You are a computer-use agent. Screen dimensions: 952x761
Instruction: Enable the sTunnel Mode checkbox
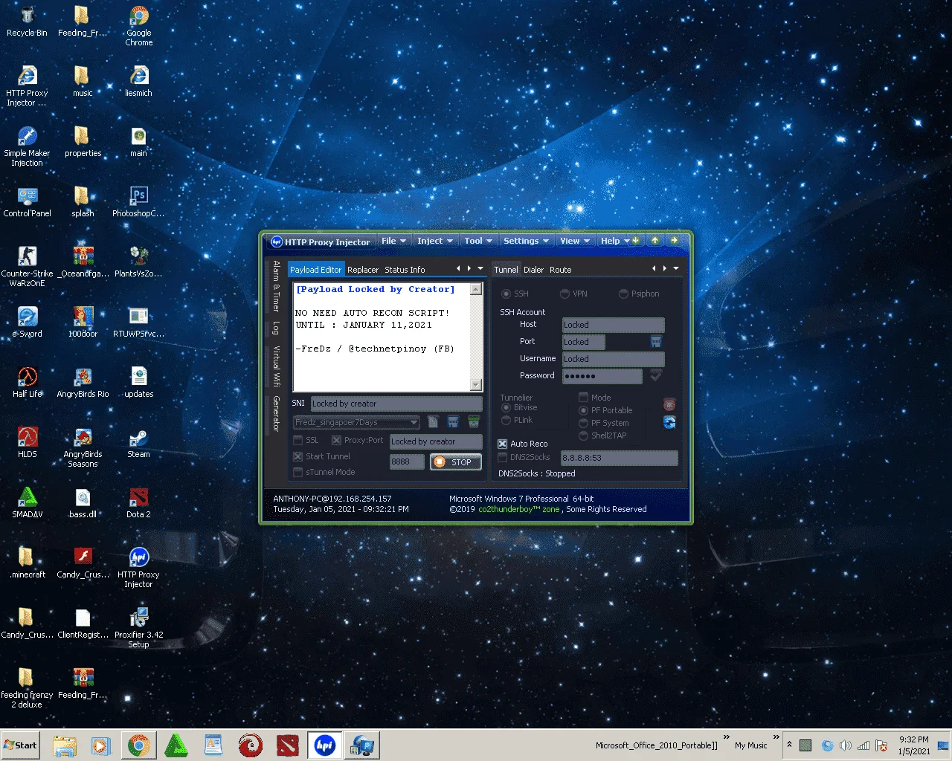298,472
